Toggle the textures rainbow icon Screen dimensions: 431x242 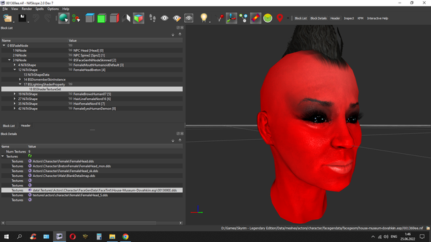256,18
